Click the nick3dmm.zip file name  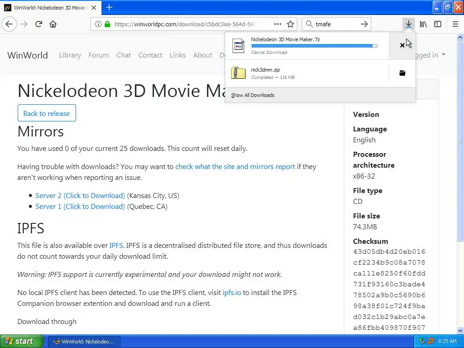click(x=266, y=70)
